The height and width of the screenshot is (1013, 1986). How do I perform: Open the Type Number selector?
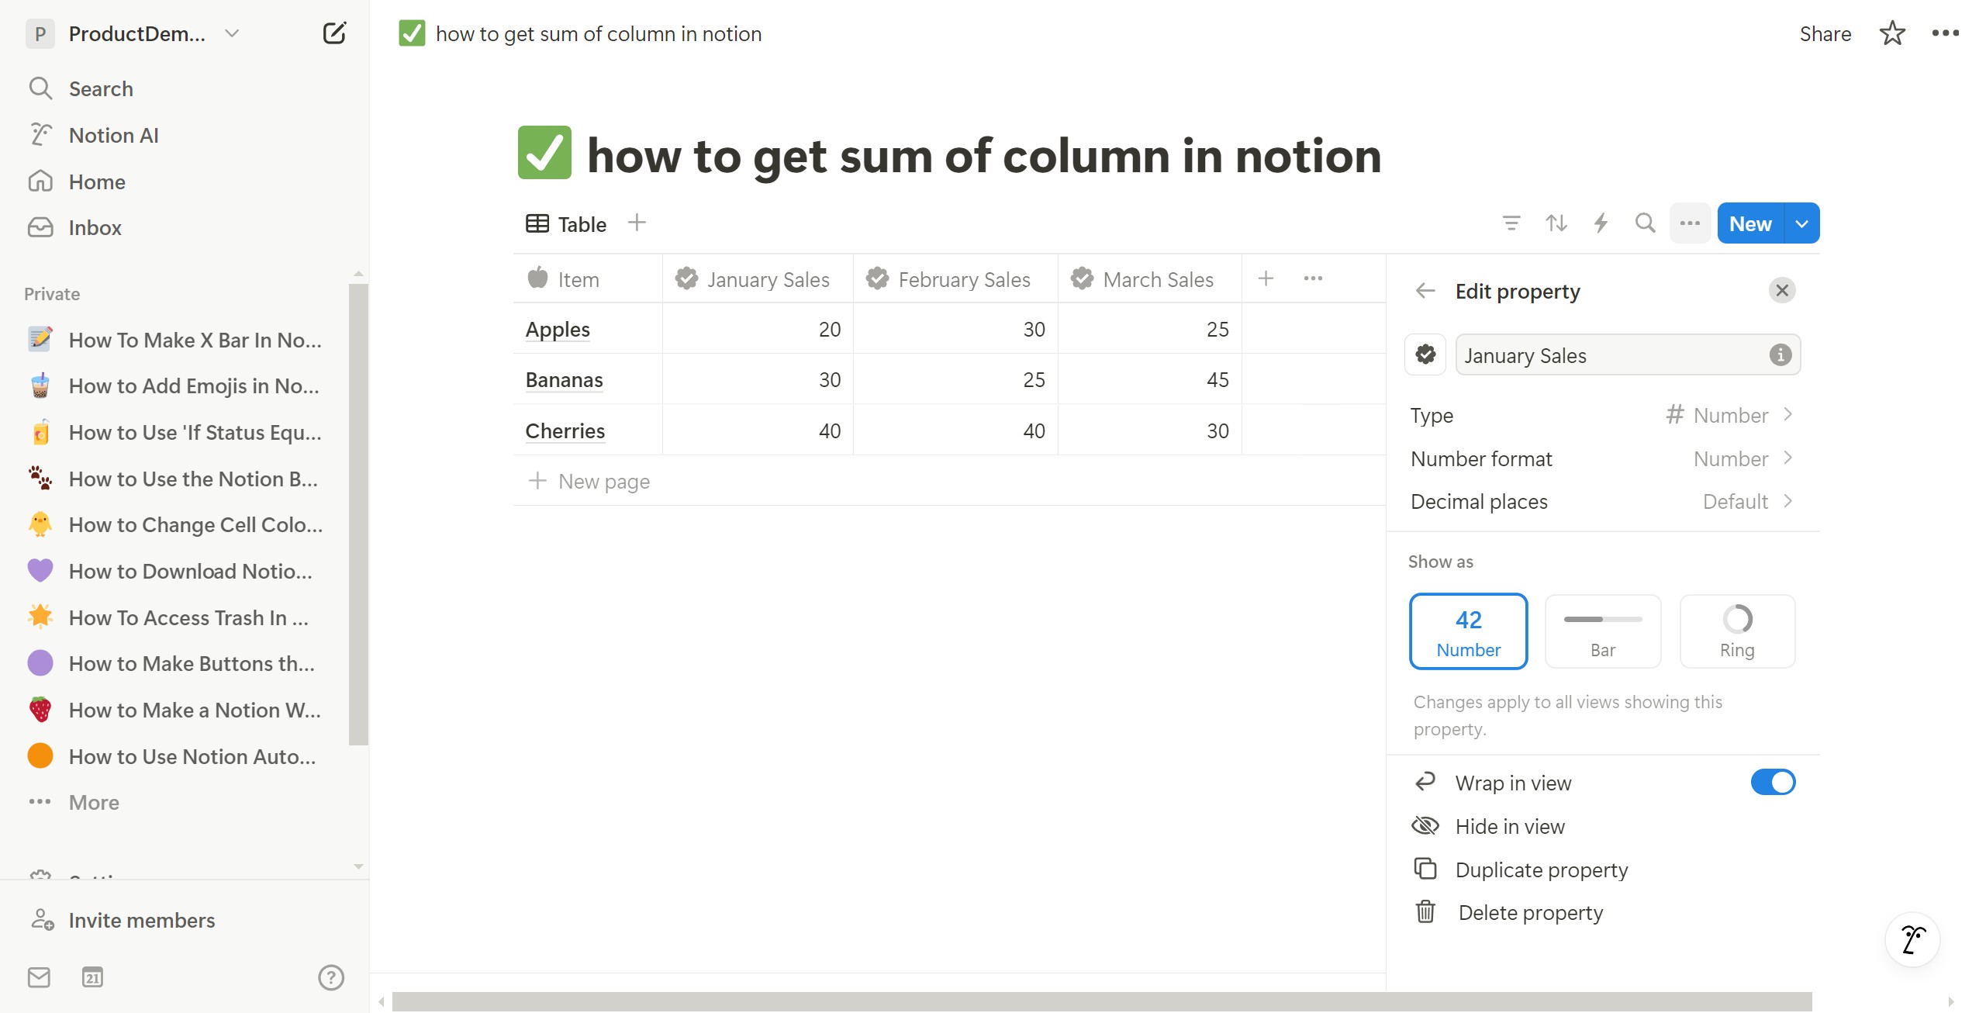(x=1602, y=415)
